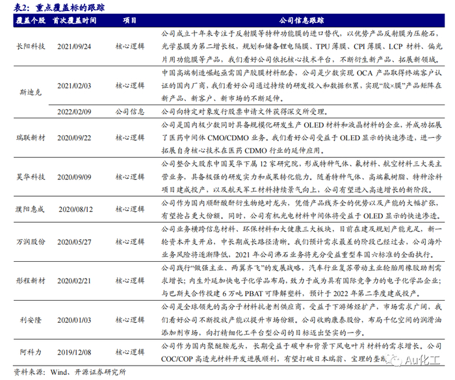The height and width of the screenshot is (380, 455).
Task: Click the date 2020/09/22
Action: (x=74, y=138)
